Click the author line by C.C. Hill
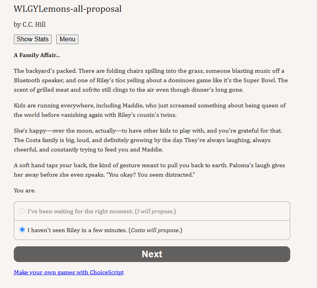The height and width of the screenshot is (288, 317). coord(30,24)
